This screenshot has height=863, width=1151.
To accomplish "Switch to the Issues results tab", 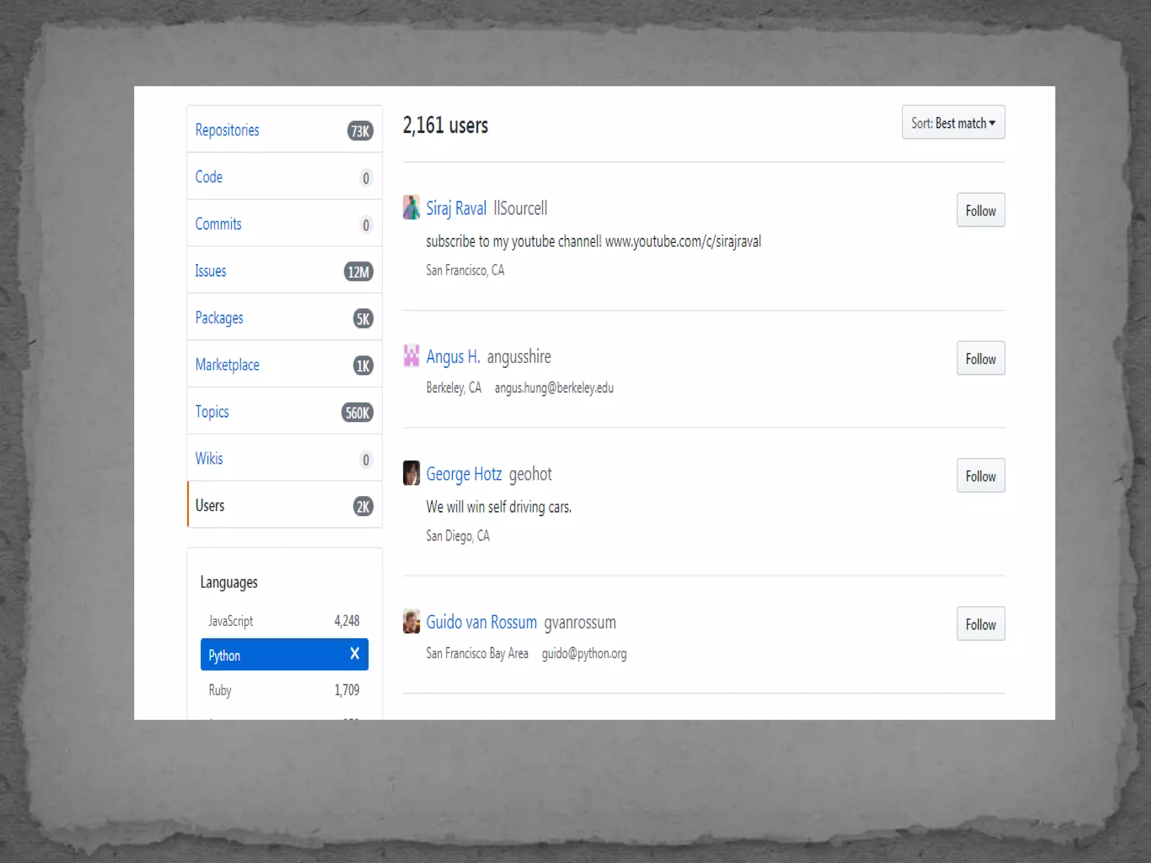I will 210,271.
